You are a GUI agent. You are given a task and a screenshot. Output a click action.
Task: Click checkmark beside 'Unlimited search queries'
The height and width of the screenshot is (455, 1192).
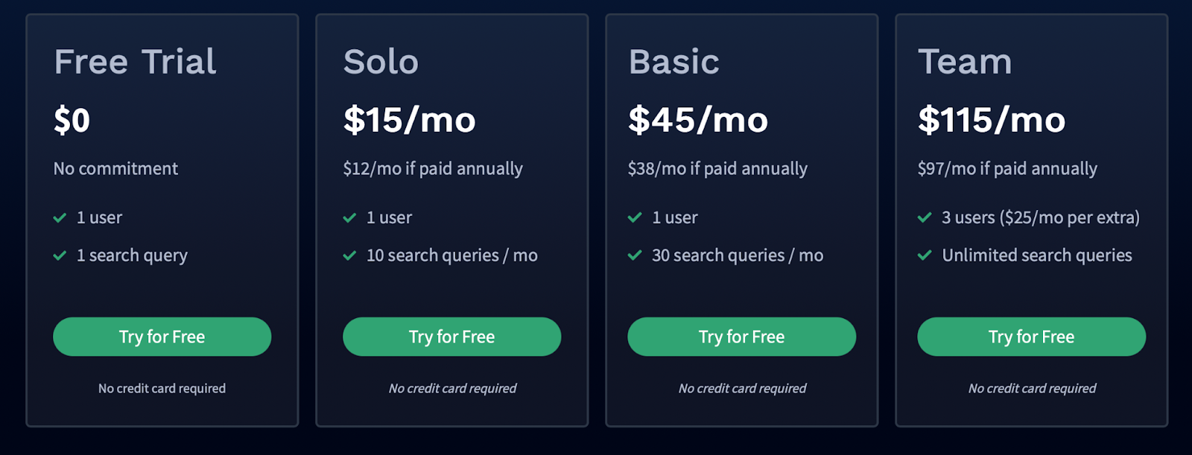pyautogui.click(x=925, y=255)
